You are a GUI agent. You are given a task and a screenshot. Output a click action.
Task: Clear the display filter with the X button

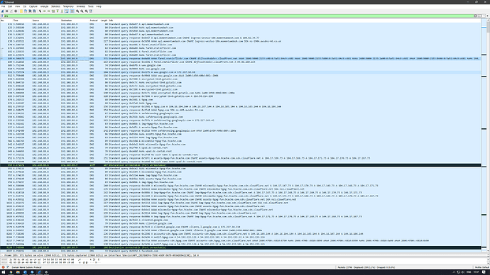(x=475, y=16)
